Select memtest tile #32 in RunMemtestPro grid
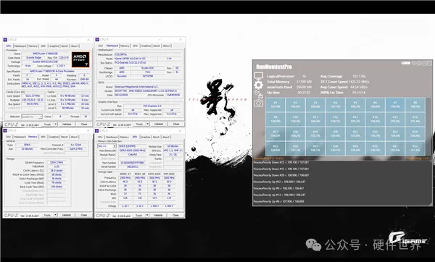Screen dimensions: 435x262 (x=415, y=148)
